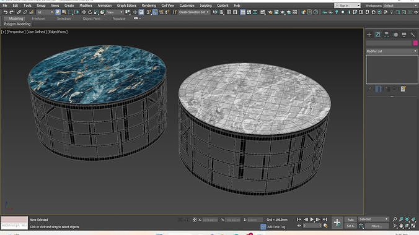419x235 pixels.
Task: Click the Mirror tool icon
Action: pos(215,12)
